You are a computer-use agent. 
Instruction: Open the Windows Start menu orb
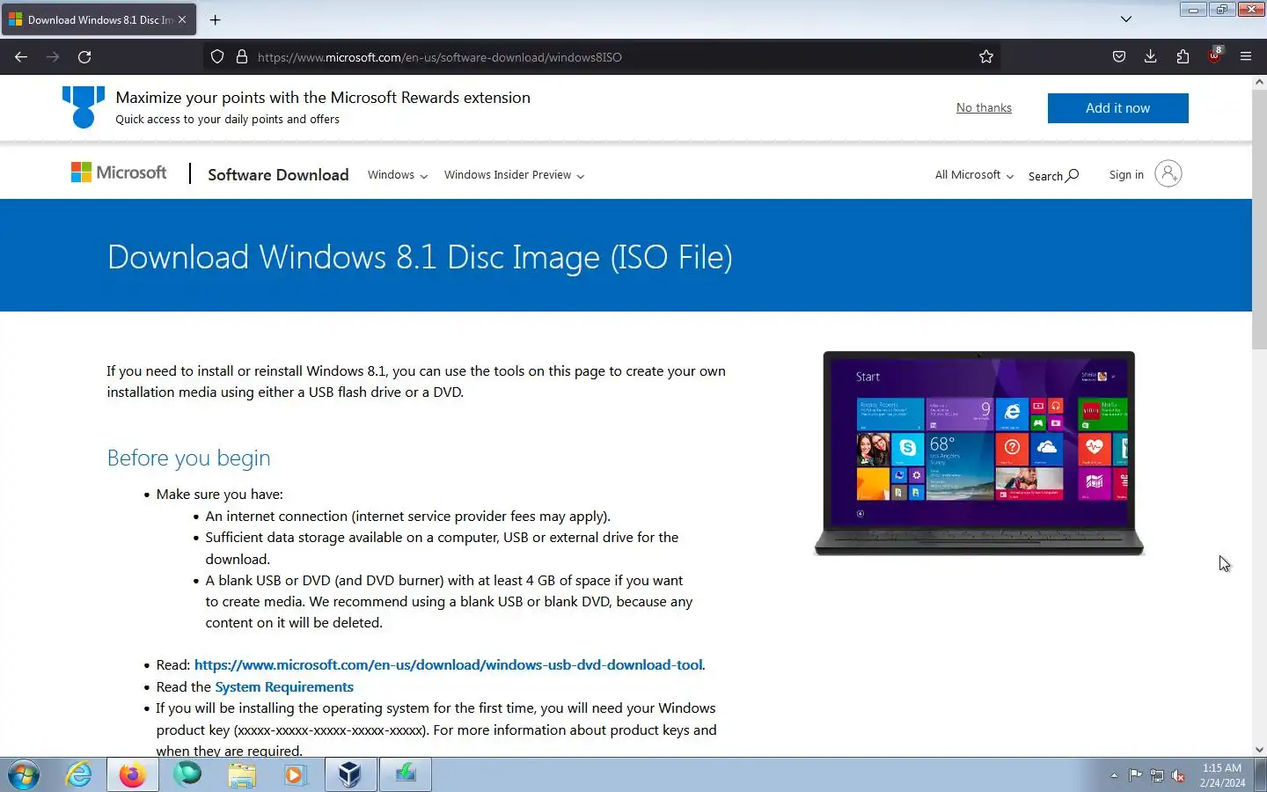[24, 775]
